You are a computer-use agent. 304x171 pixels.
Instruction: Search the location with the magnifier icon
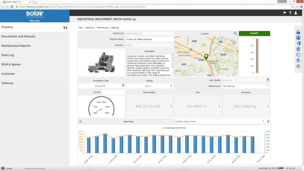tap(235, 34)
